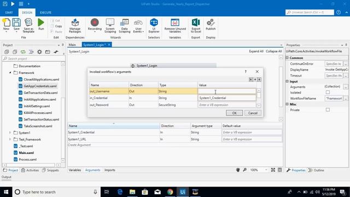Screen dimensions: 350x197
Task: Click the play icon in the title bar
Action: click(13, 4)
